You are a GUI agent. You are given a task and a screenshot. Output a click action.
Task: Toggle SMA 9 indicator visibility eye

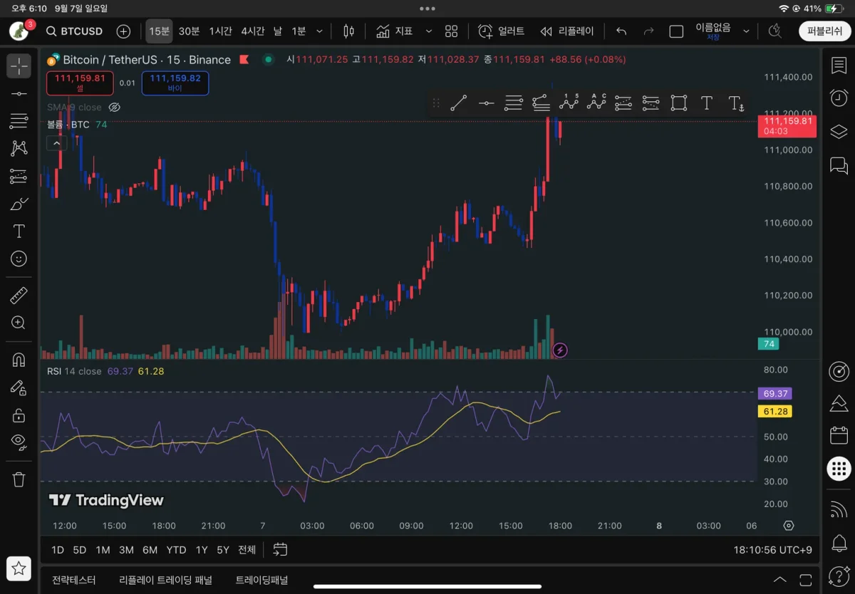click(x=115, y=108)
